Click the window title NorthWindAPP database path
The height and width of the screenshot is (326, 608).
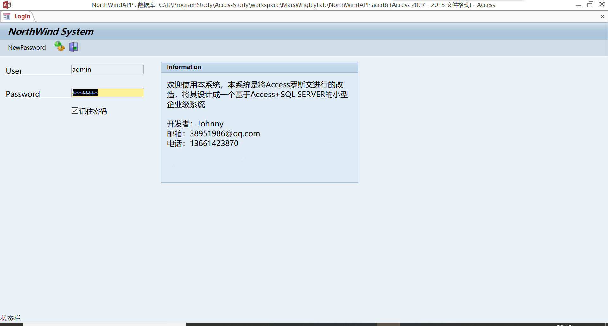[x=293, y=5]
